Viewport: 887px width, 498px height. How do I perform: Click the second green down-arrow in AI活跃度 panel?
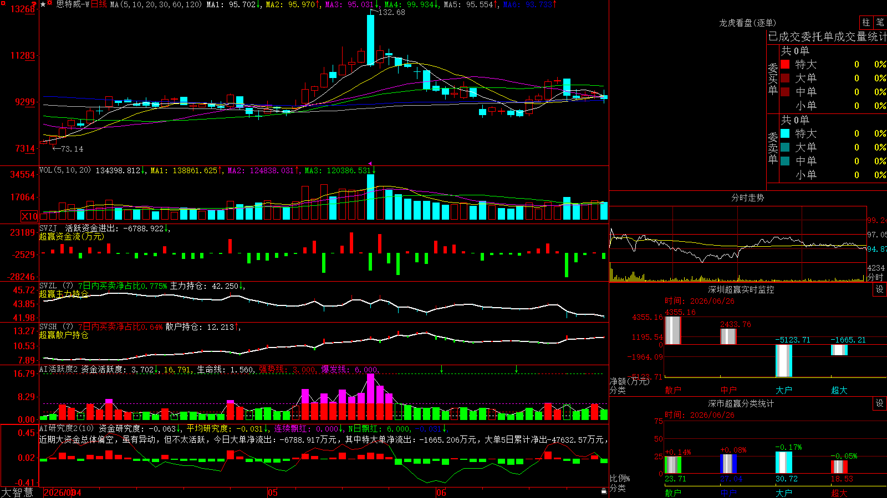(516, 369)
